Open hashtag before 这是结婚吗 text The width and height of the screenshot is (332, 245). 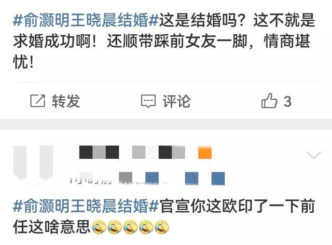pos(86,20)
